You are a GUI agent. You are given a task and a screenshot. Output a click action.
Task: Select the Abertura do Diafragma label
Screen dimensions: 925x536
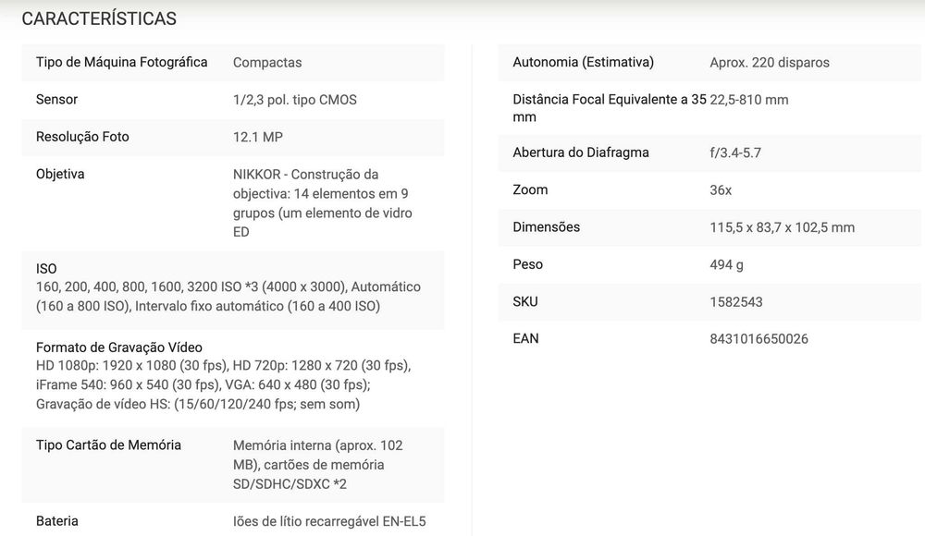(581, 152)
